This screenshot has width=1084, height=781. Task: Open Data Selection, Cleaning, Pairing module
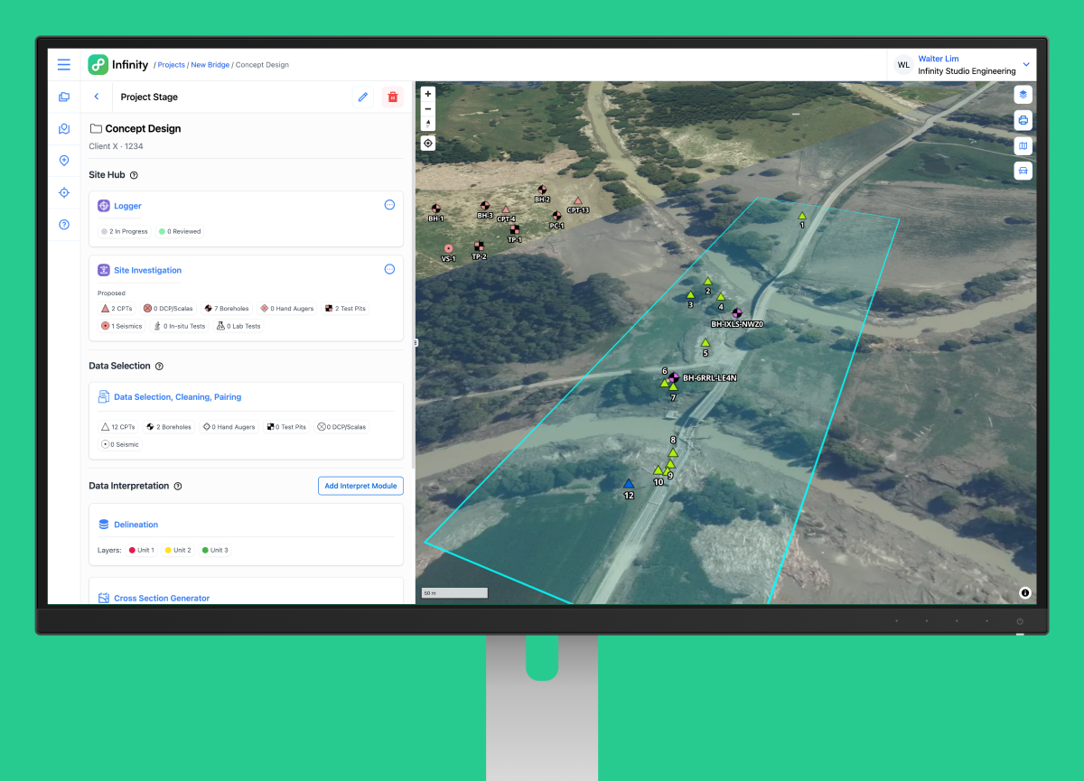click(177, 397)
